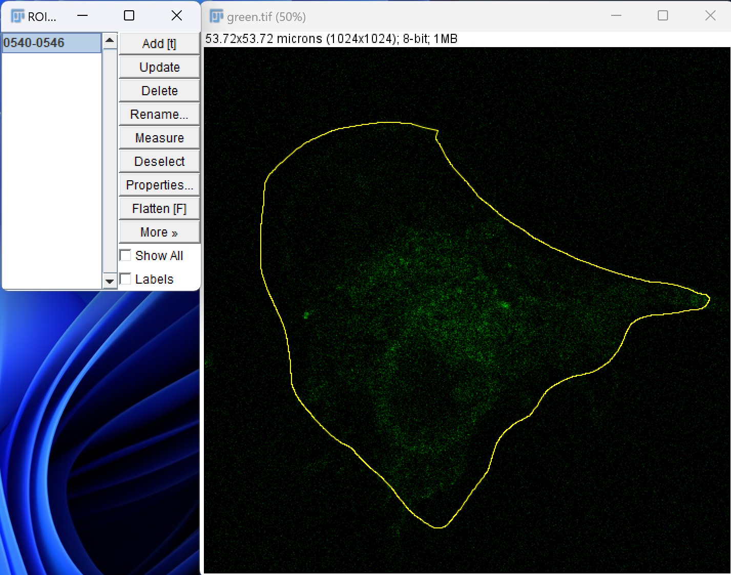Click Deselect in ROI Manager

click(x=159, y=161)
